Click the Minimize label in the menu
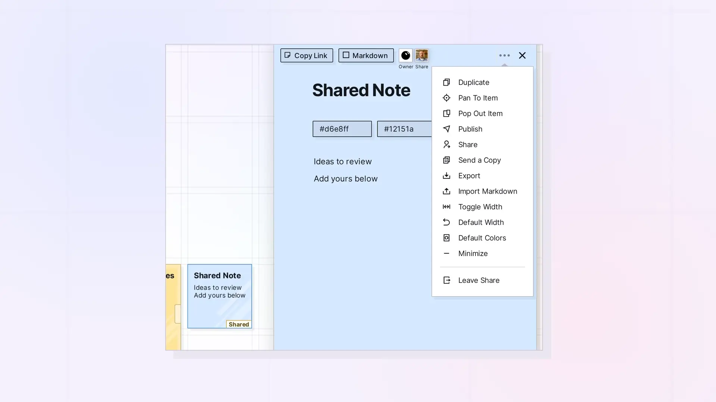The image size is (716, 402). click(x=473, y=253)
